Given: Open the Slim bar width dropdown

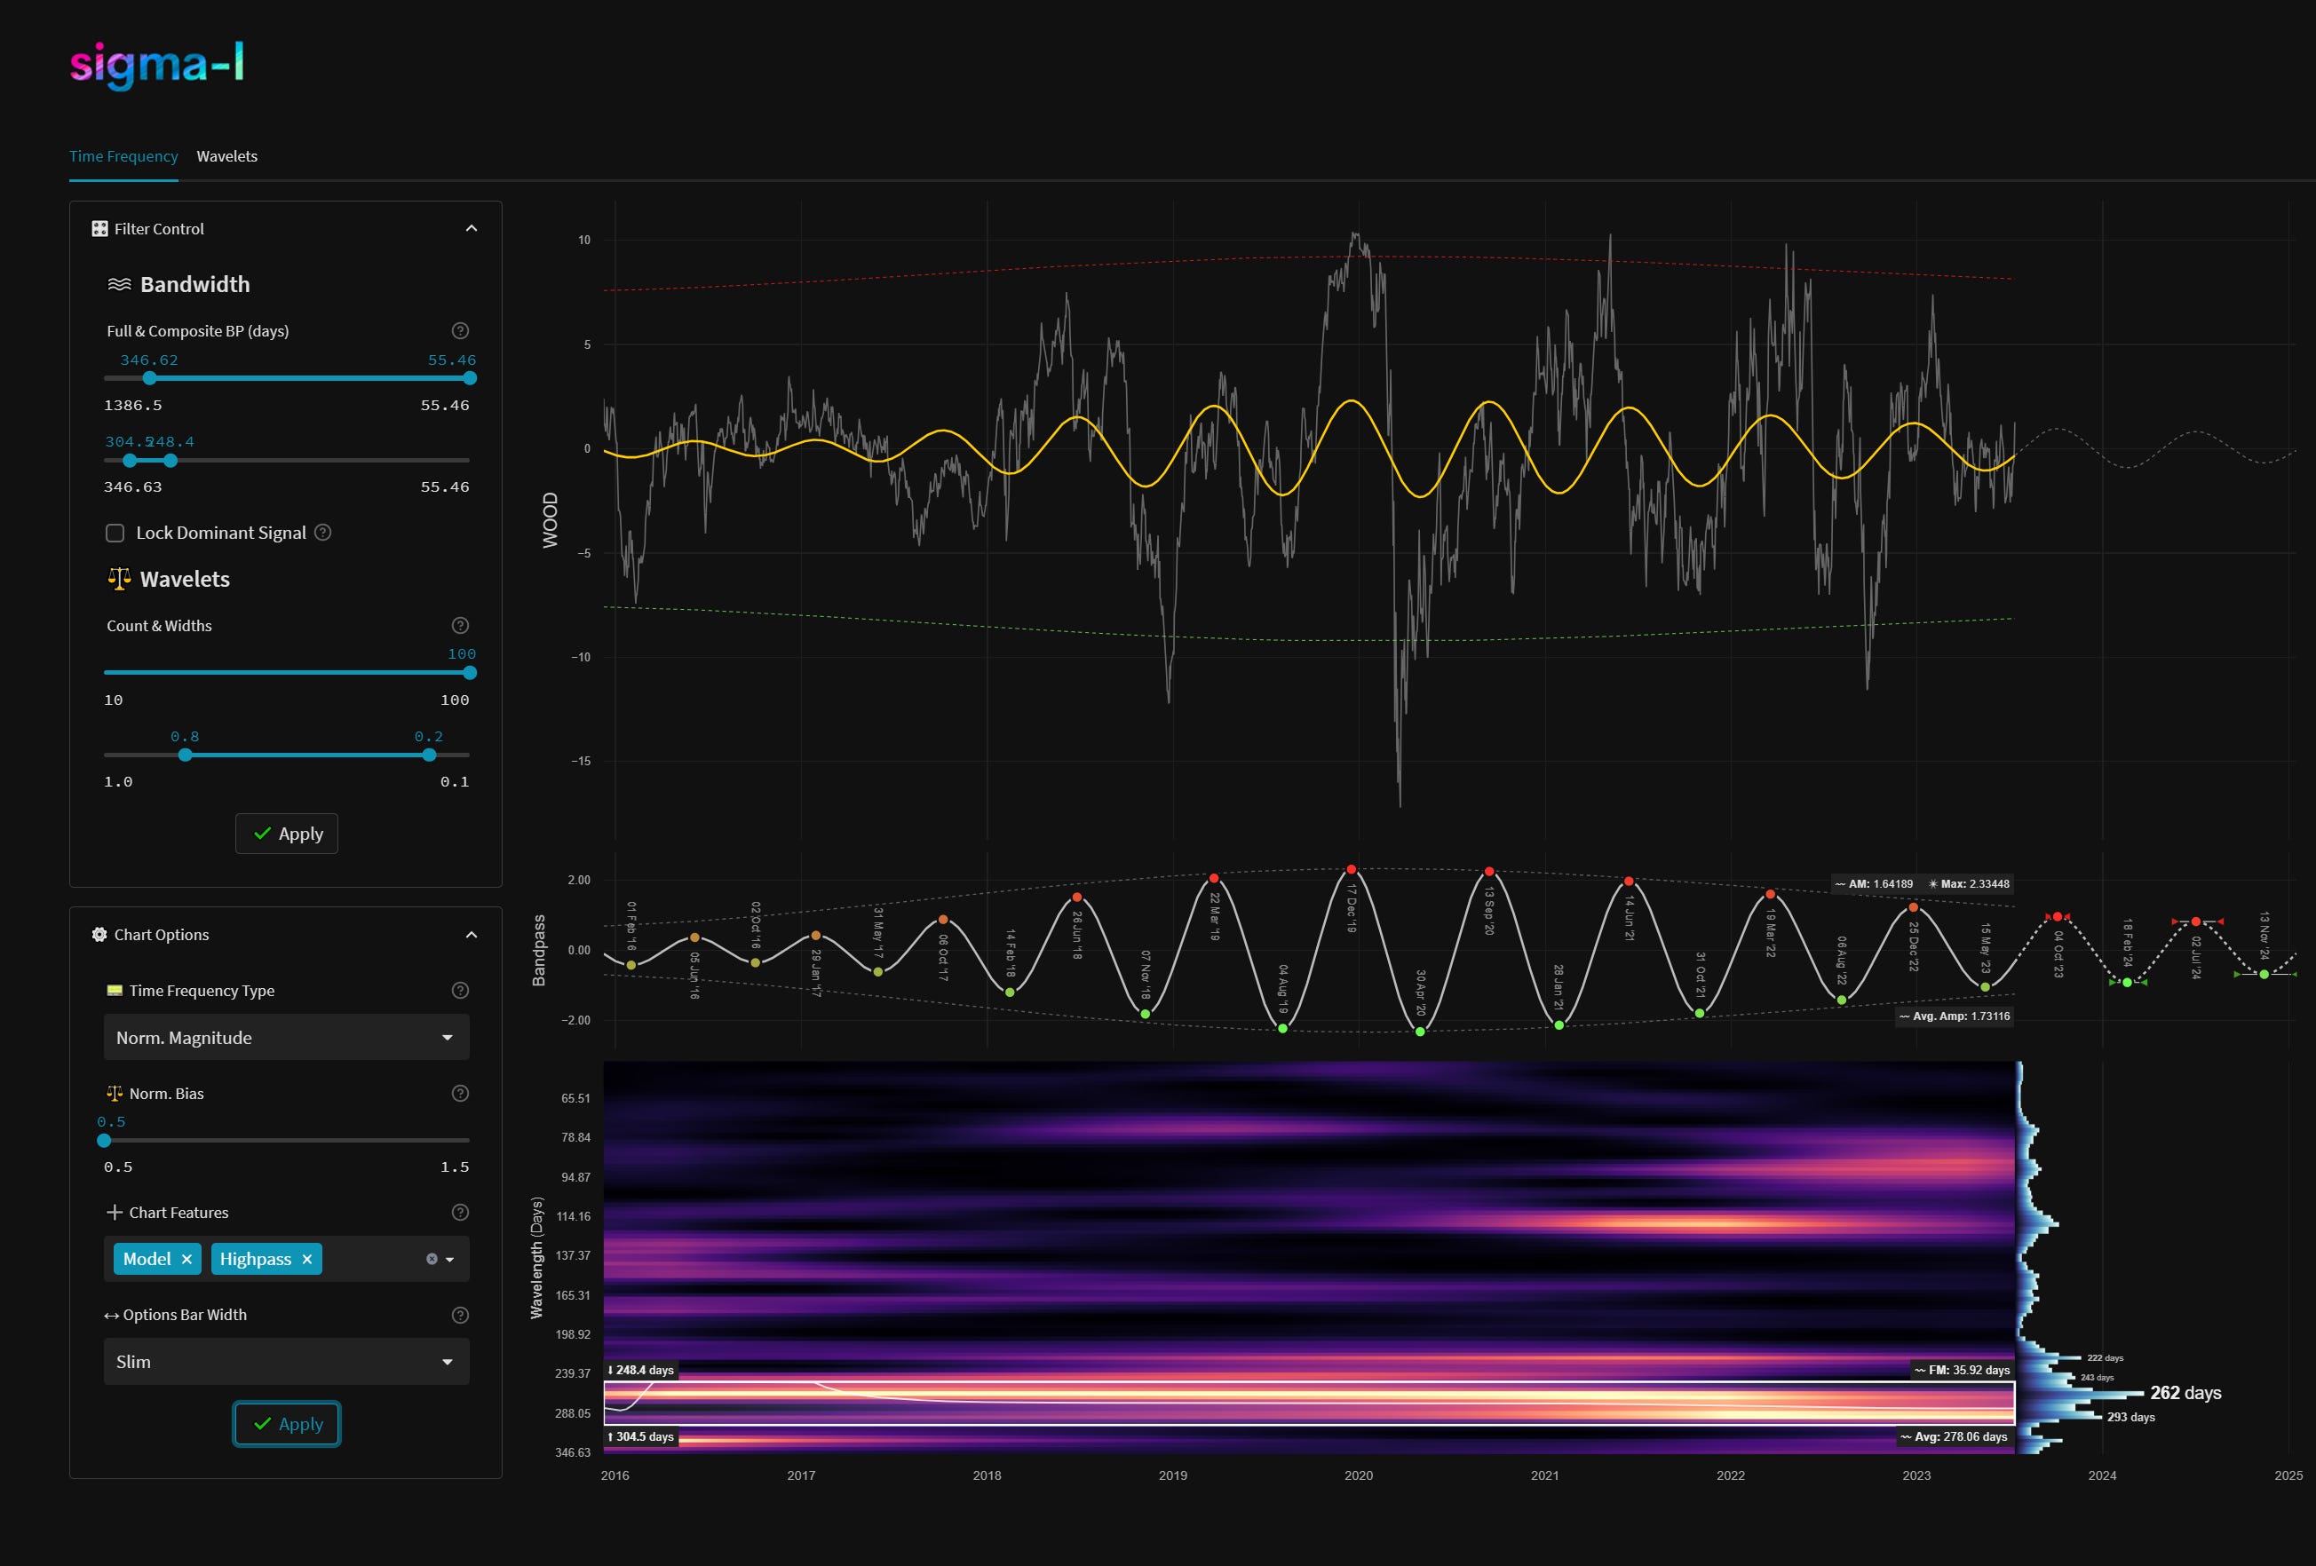Looking at the screenshot, I should tap(286, 1362).
